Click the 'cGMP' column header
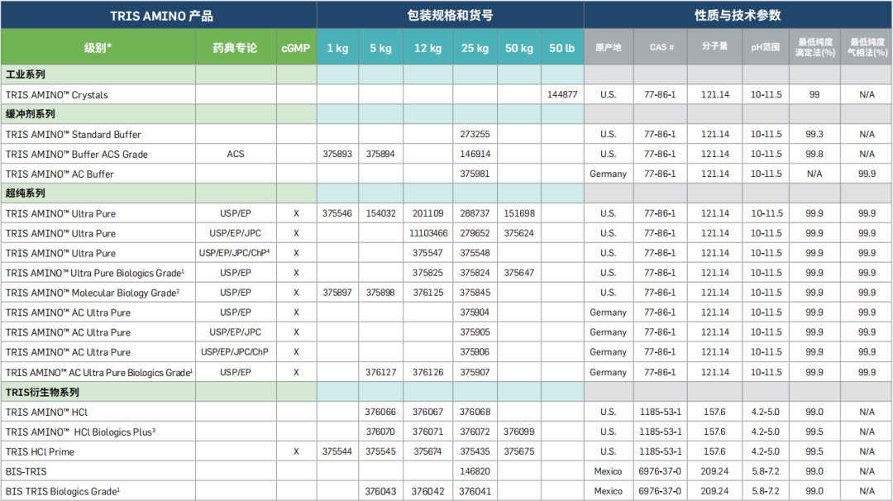893x501 pixels. tap(296, 48)
